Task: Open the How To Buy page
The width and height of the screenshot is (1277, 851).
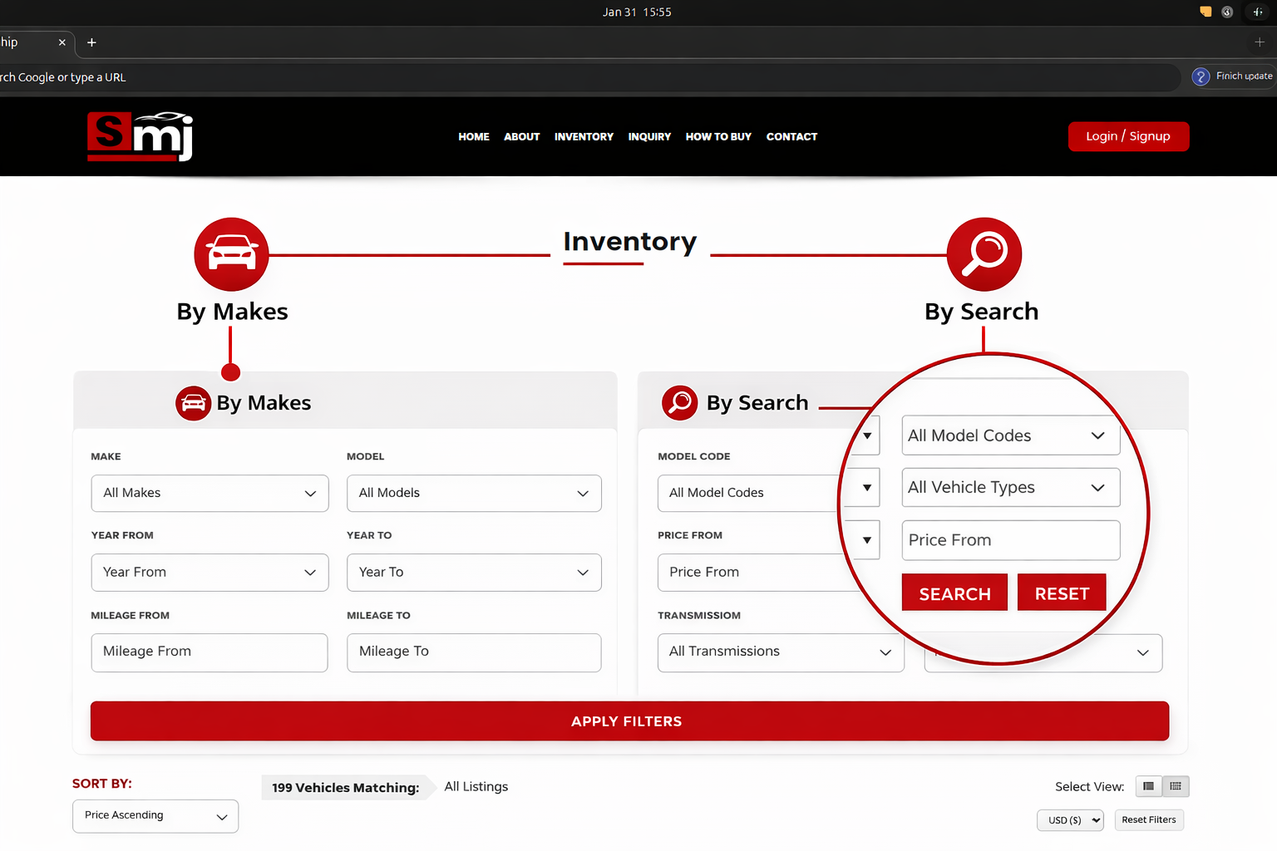Action: pyautogui.click(x=718, y=137)
